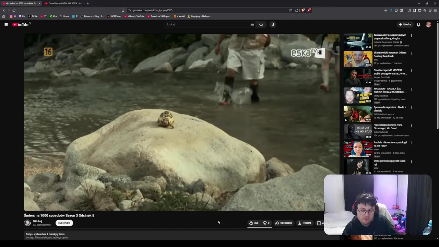Viewport: 439px width, 247px height.
Task: Open the browser extensions puzzle icon
Action: pyautogui.click(x=396, y=10)
